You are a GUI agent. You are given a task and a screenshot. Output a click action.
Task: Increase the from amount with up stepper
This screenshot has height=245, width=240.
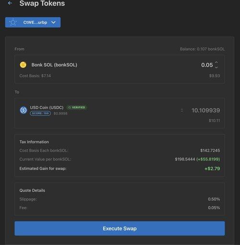click(216, 62)
